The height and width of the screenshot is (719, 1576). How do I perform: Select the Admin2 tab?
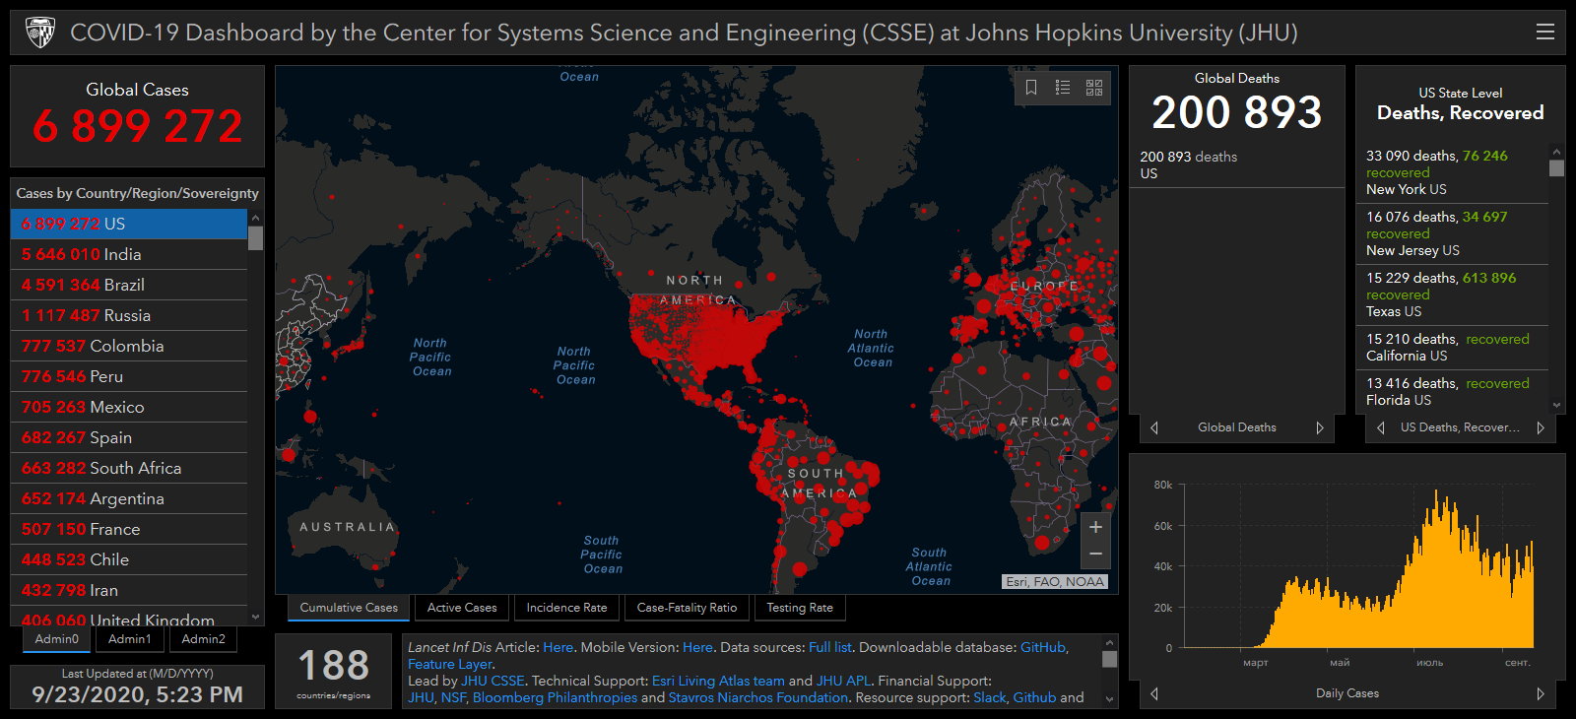pyautogui.click(x=204, y=639)
